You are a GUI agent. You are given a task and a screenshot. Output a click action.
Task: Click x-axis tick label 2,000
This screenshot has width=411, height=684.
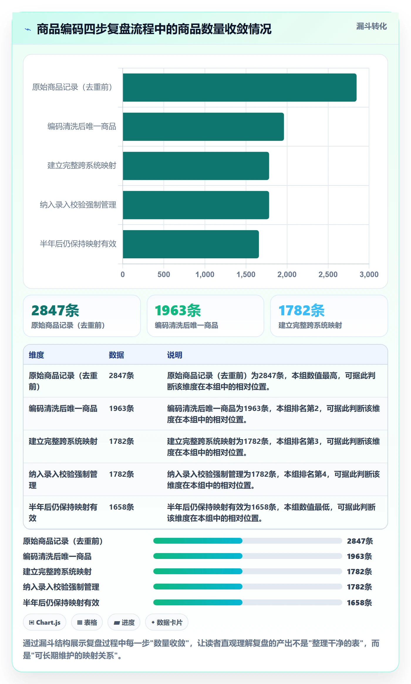(287, 274)
